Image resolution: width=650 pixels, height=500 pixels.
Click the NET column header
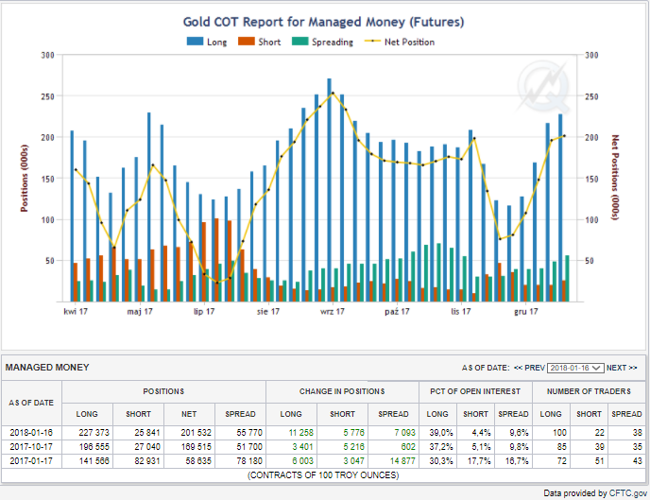click(189, 414)
